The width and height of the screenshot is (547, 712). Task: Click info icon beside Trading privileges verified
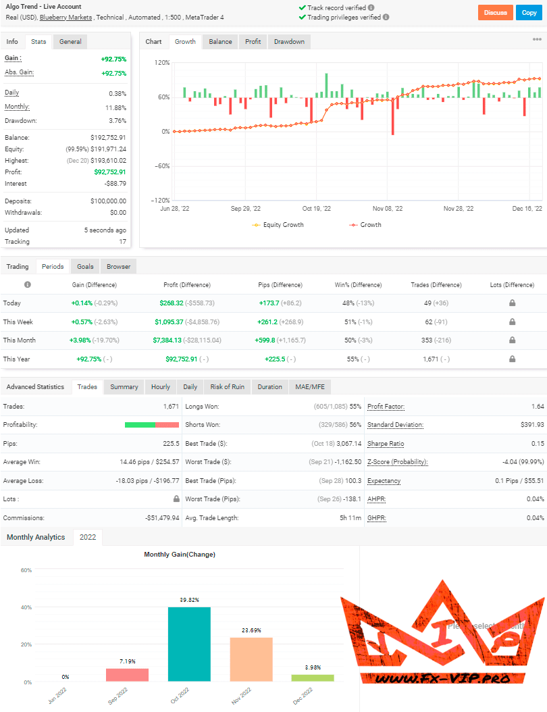[x=386, y=17]
